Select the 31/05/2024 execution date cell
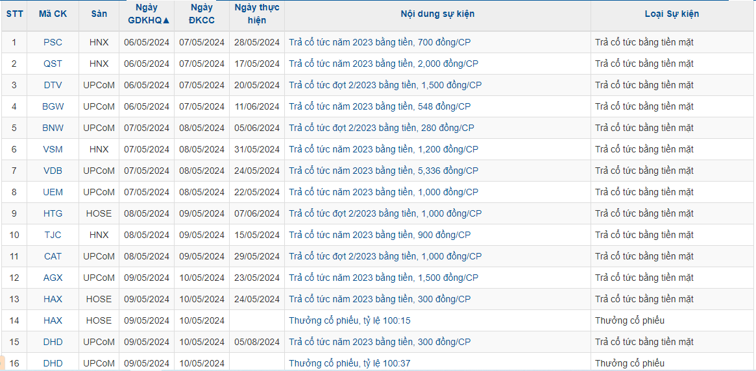Image resolution: width=756 pixels, height=371 pixels. point(257,149)
